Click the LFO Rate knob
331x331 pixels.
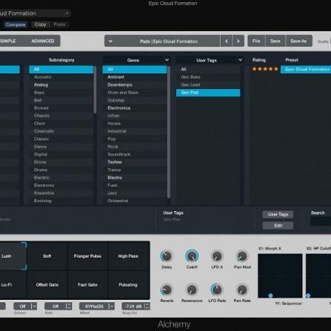pyautogui.click(x=217, y=290)
